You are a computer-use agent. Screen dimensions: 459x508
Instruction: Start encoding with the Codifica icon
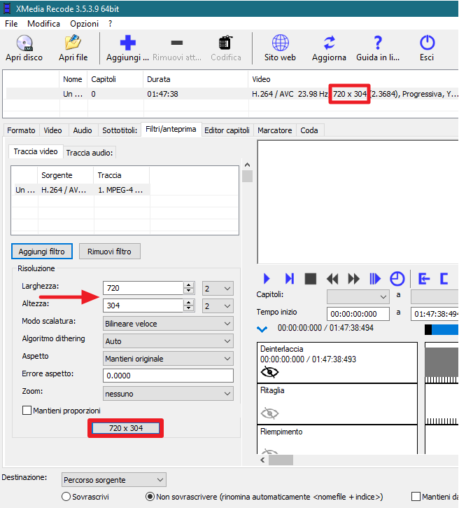pos(226,43)
